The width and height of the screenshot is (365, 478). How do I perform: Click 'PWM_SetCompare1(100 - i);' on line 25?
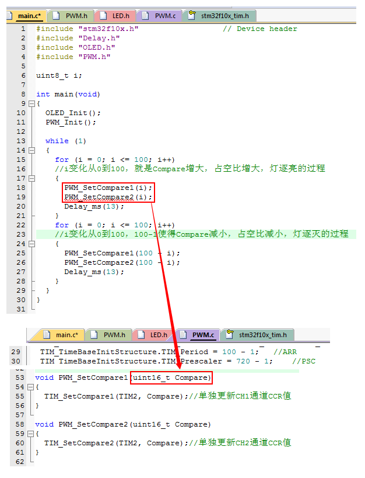click(122, 254)
